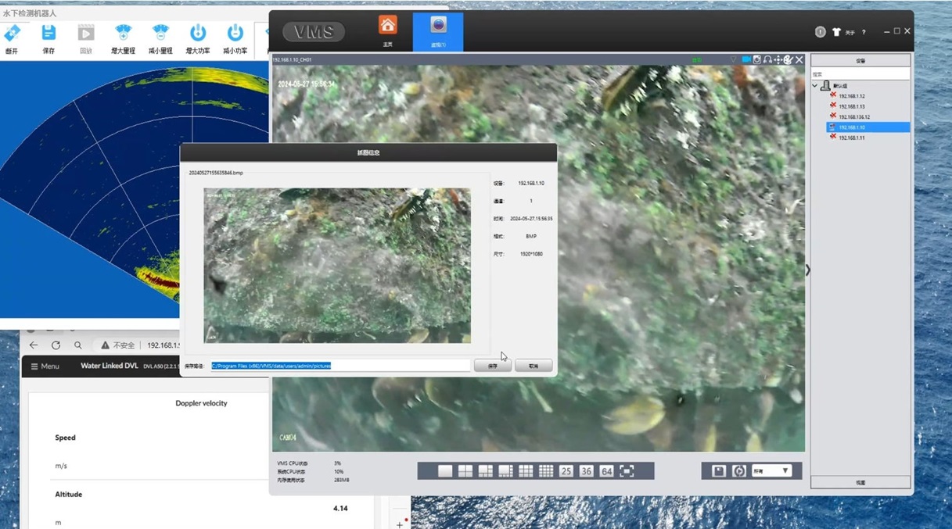Screen dimensions: 952x529
Task: Collapse the default device group
Action: click(815, 86)
